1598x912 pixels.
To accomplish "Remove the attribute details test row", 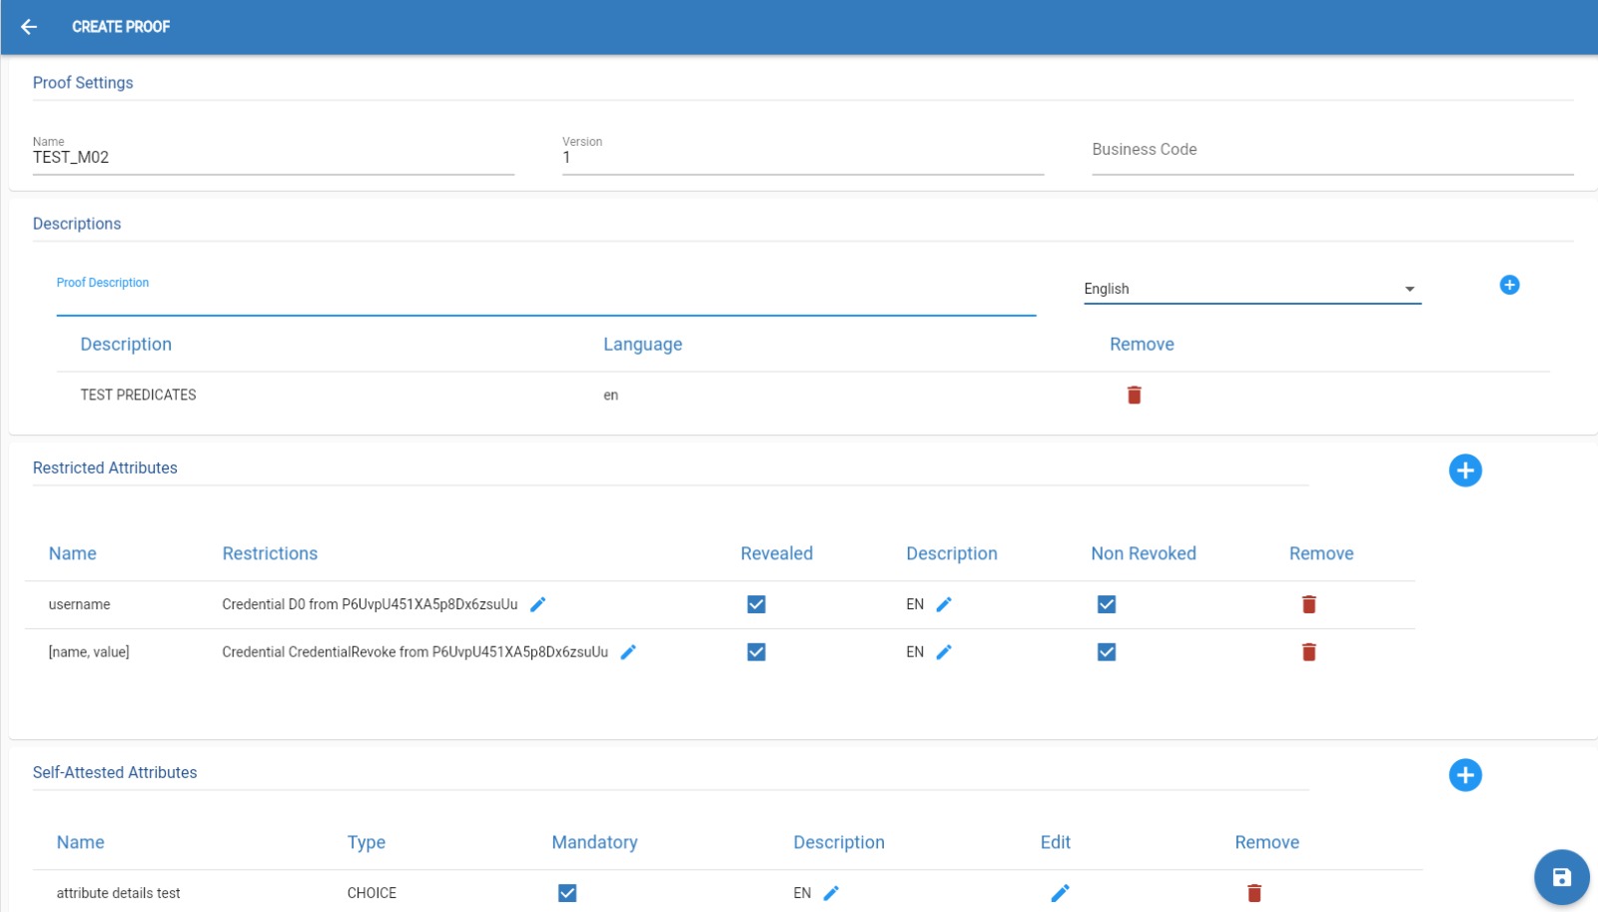I will click(x=1254, y=893).
